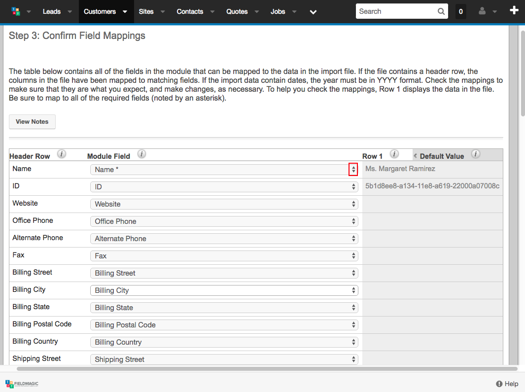Click the vertical page scrollbar thumb
Viewport: 525px width, 392px height.
click(x=523, y=73)
